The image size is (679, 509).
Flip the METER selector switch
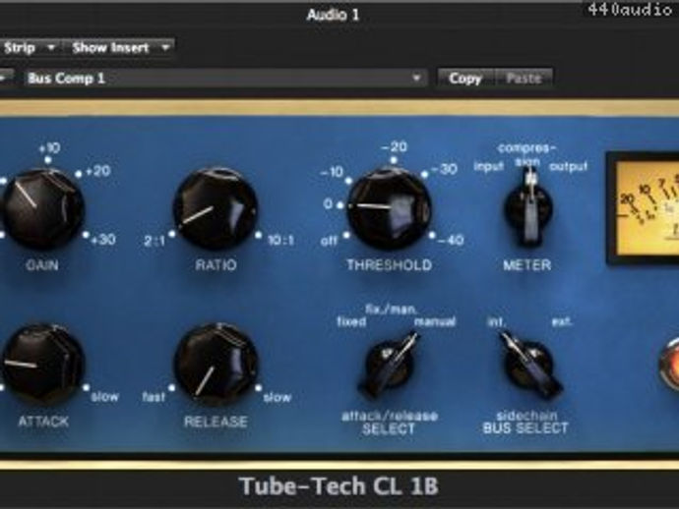[528, 208]
